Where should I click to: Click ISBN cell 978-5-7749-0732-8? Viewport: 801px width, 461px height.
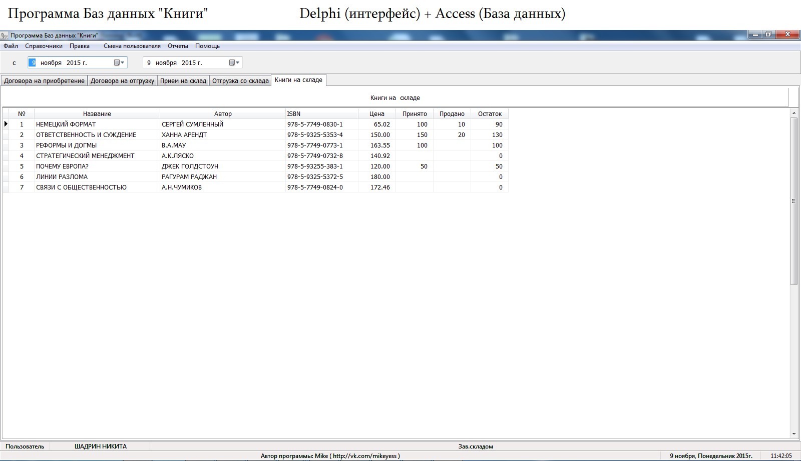click(x=322, y=155)
